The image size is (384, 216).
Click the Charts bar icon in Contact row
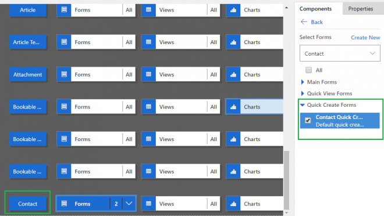233,204
